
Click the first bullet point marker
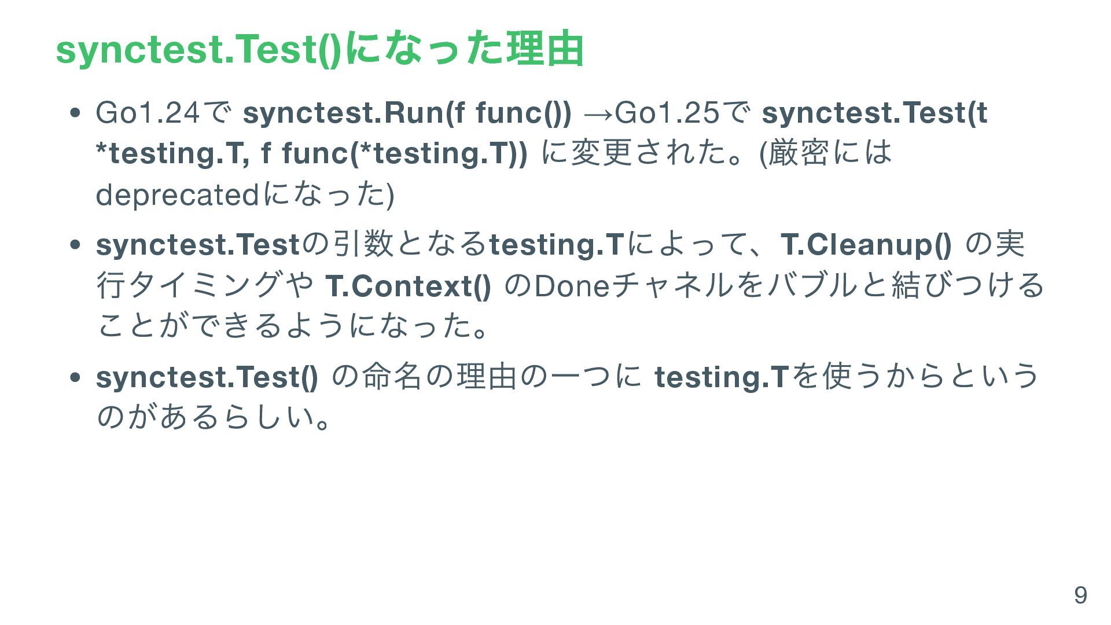pos(73,113)
